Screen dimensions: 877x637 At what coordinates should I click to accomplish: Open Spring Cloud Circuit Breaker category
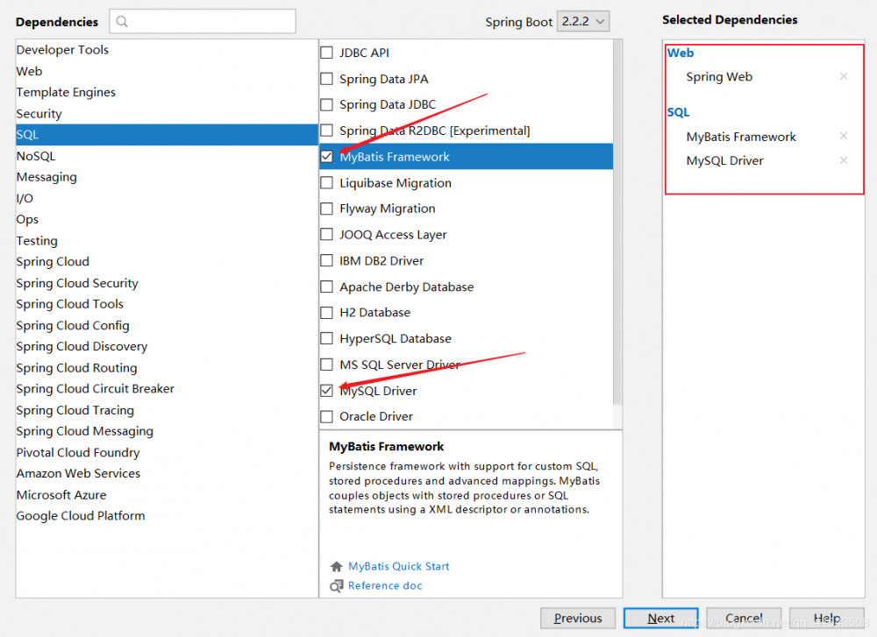click(167, 388)
